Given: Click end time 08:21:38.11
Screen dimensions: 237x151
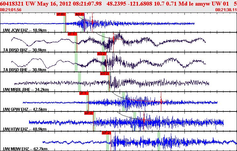Looking at the screenshot, I should [x=226, y=10].
